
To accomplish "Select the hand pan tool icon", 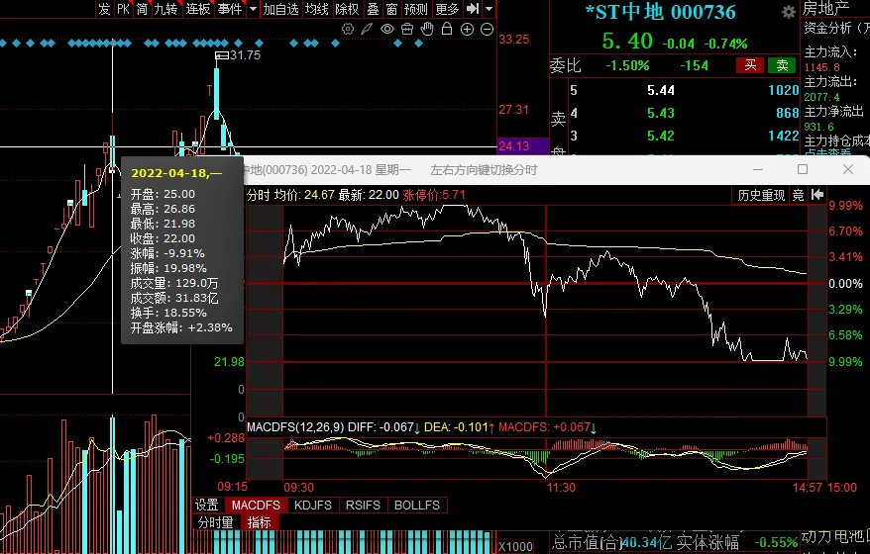I will pyautogui.click(x=427, y=30).
